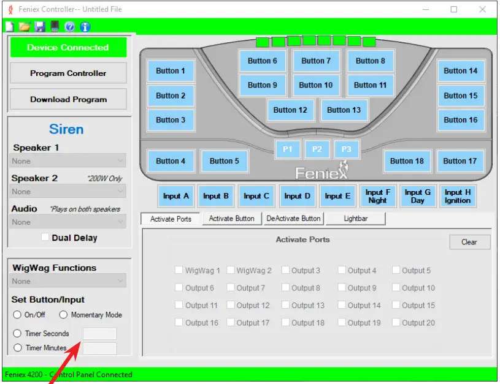Open the Speaker 1 dropdown
This screenshot has height=384, width=500.
coord(67,161)
